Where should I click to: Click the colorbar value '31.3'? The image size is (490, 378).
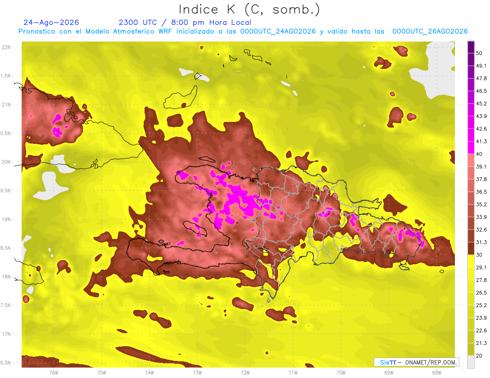tap(482, 242)
